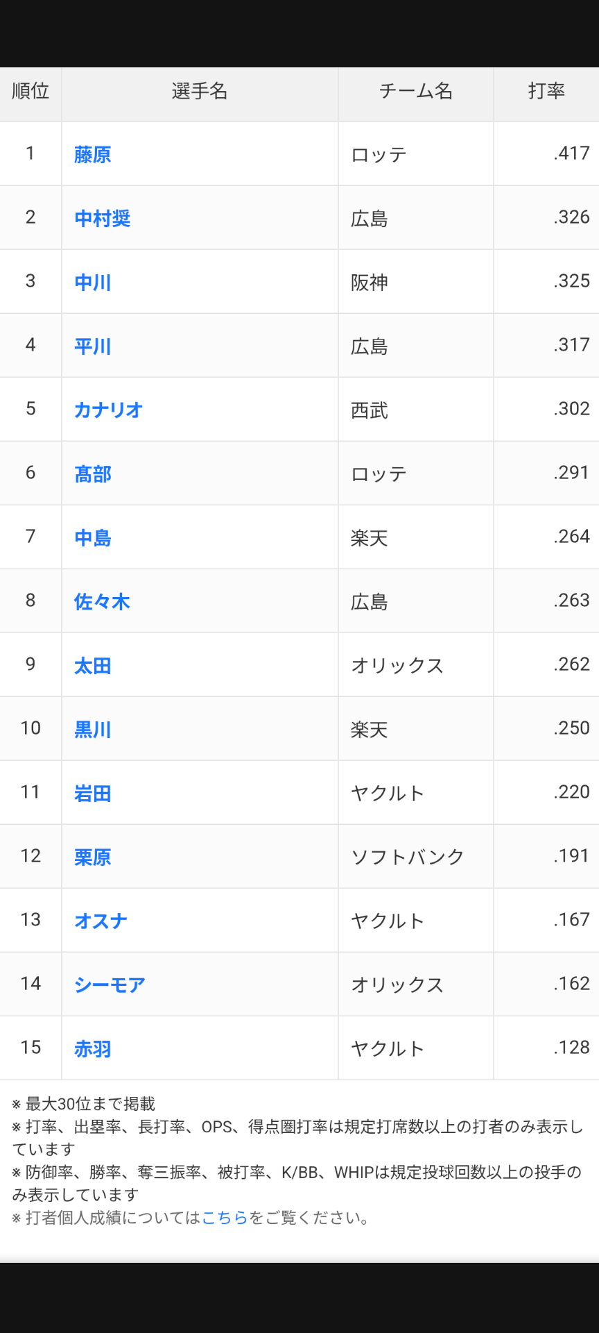599x1333 pixels.
Task: Open オスナ player profile
Action: tap(101, 921)
